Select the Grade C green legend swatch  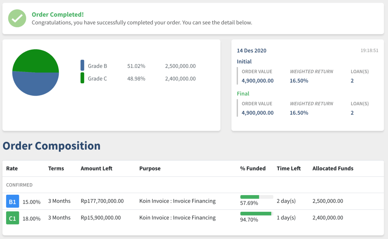pos(82,78)
